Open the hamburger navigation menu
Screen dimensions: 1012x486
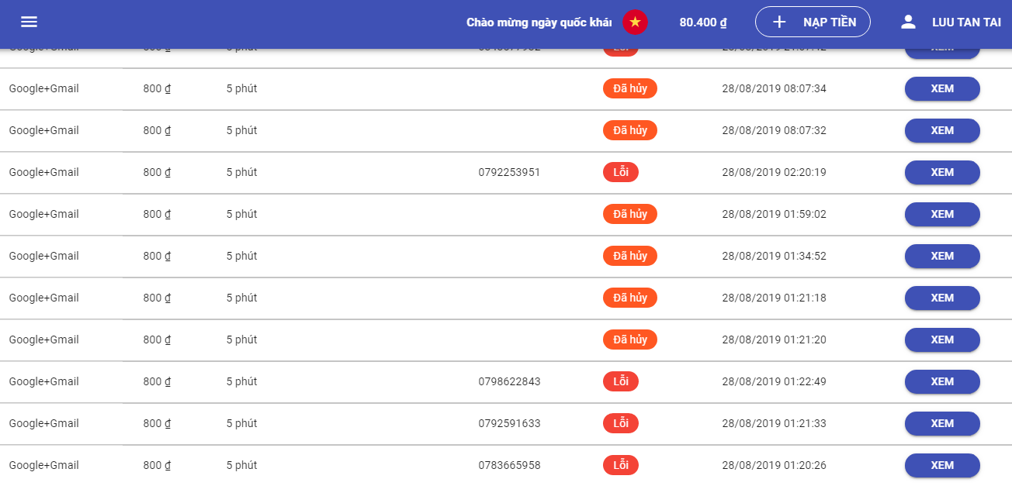pyautogui.click(x=29, y=22)
